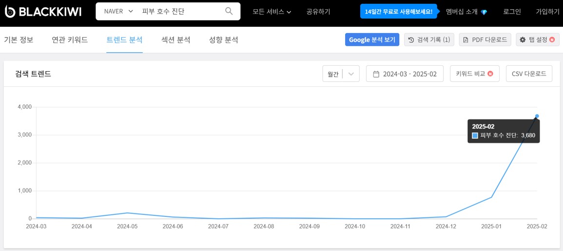Image resolution: width=563 pixels, height=251 pixels.
Task: Click the 2025-02 data point on chart
Action: pos(537,116)
